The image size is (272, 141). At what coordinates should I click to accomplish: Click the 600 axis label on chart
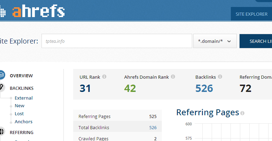[189, 124]
